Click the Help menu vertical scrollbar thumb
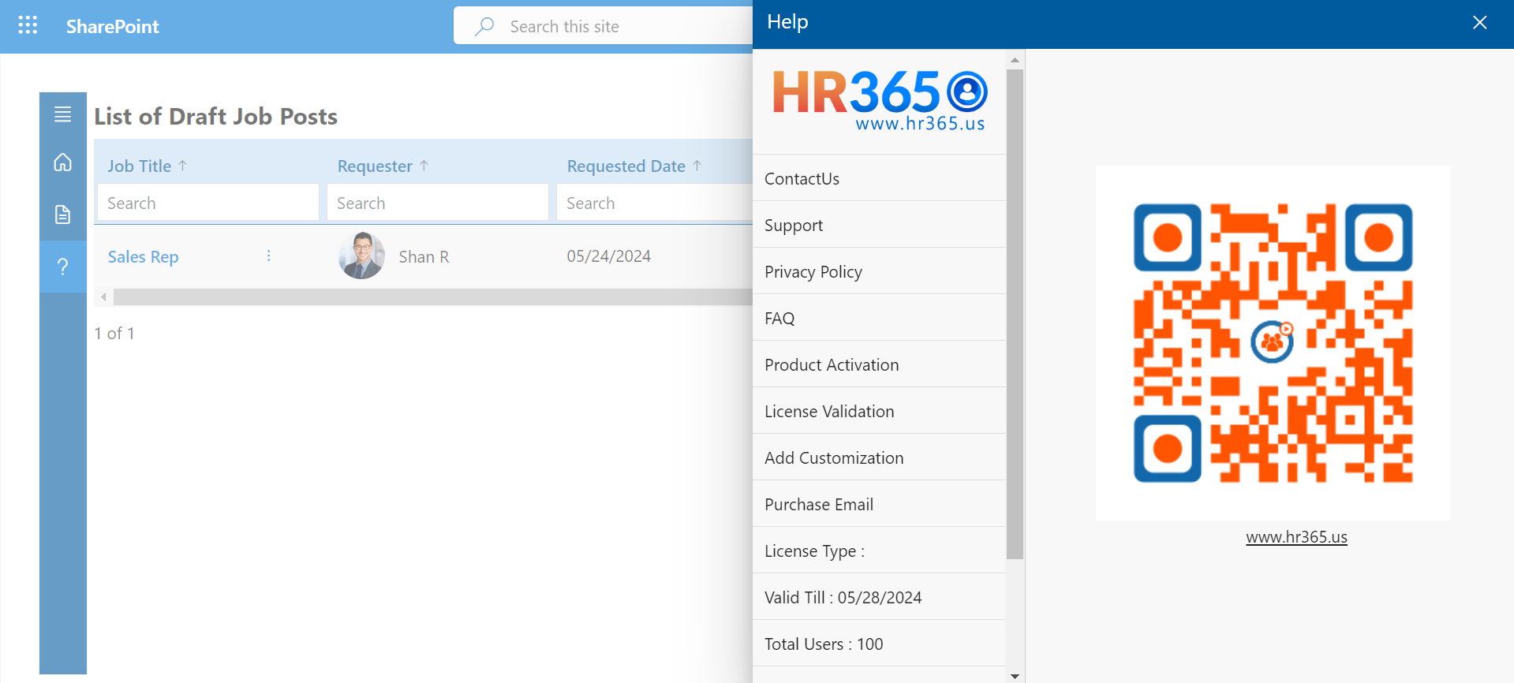This screenshot has height=683, width=1514. pos(1015,314)
